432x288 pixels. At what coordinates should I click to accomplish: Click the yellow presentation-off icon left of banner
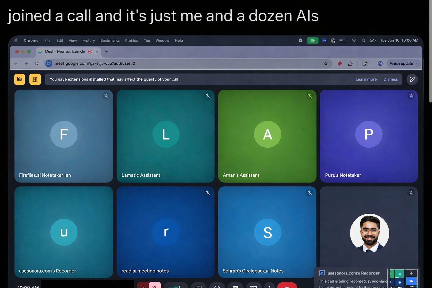(x=19, y=79)
